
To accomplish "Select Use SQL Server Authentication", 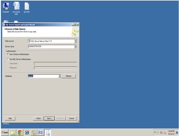I will [19, 59].
